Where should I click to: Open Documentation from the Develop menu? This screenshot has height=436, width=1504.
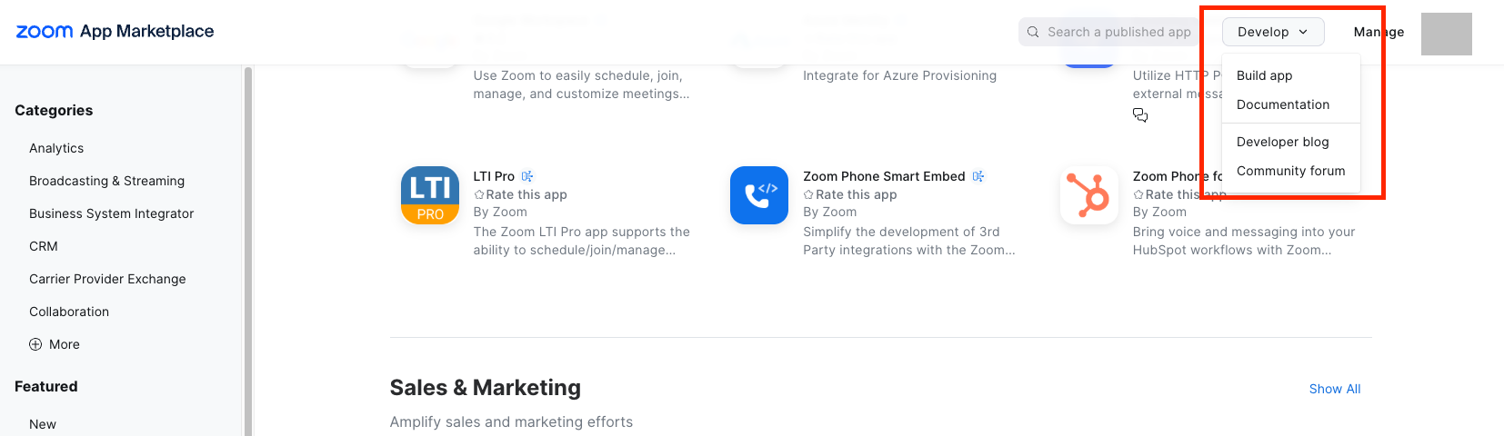pyautogui.click(x=1282, y=104)
